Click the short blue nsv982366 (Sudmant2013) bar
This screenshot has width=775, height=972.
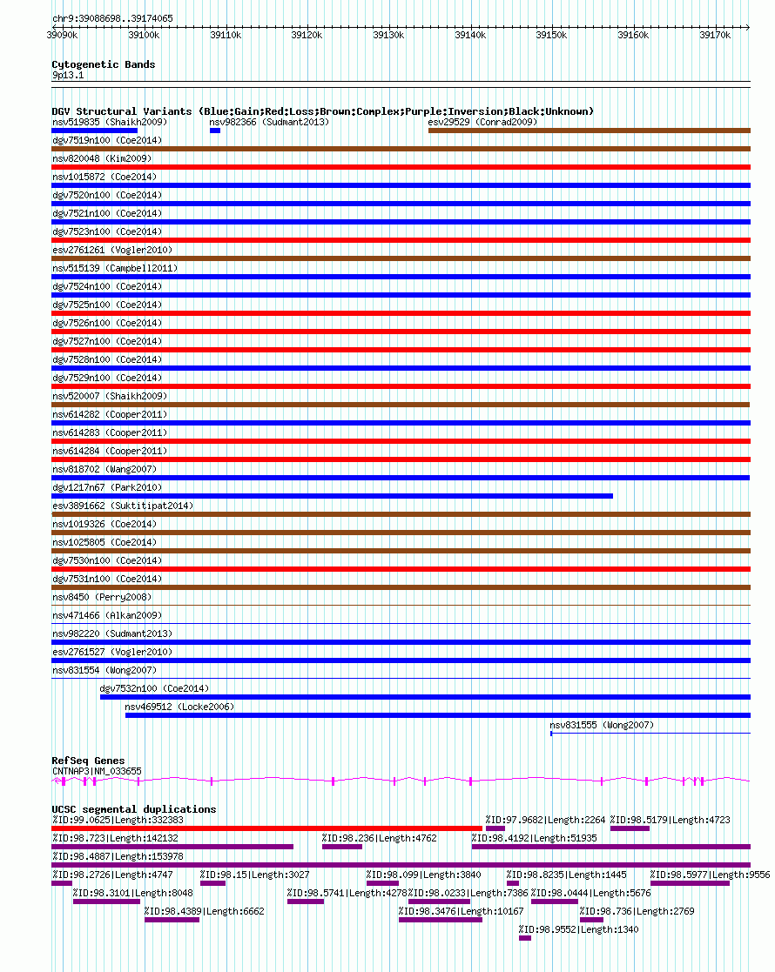[215, 131]
